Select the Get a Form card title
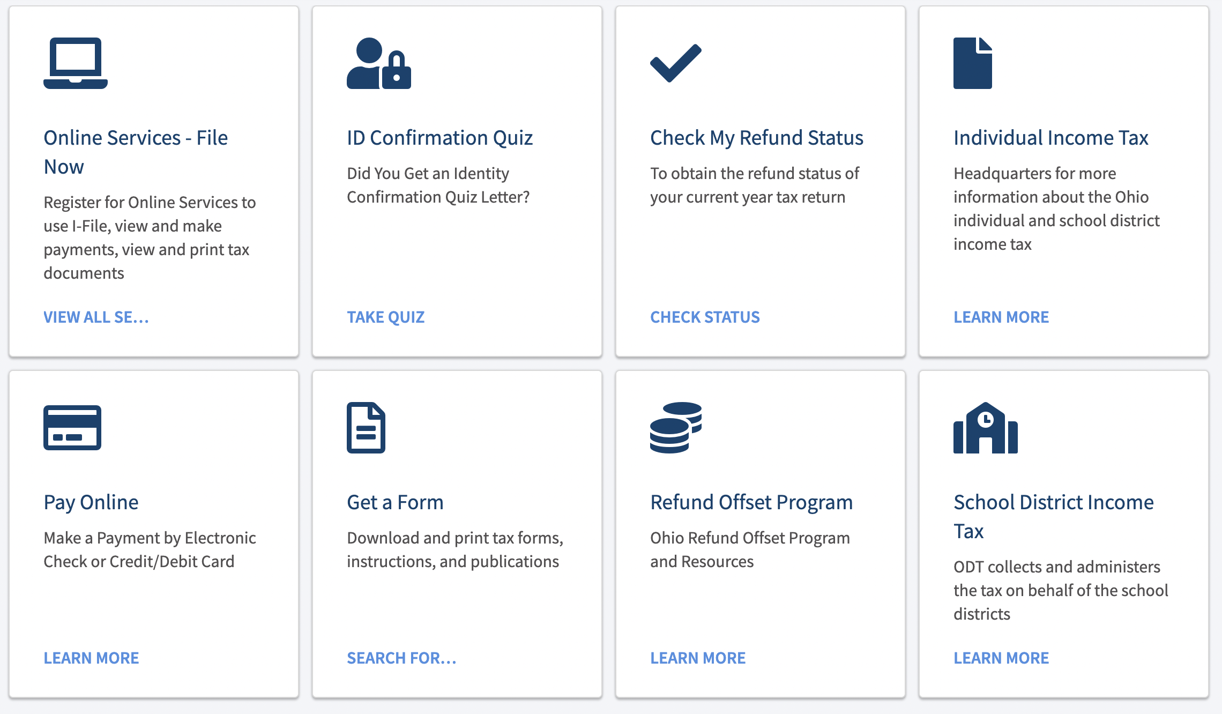 point(395,502)
